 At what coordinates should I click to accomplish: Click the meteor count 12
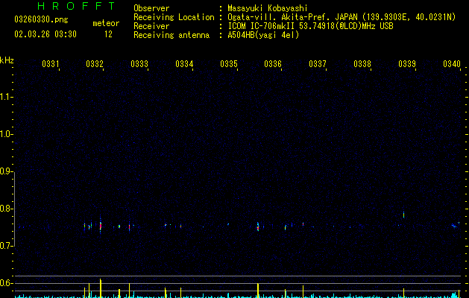coord(108,34)
